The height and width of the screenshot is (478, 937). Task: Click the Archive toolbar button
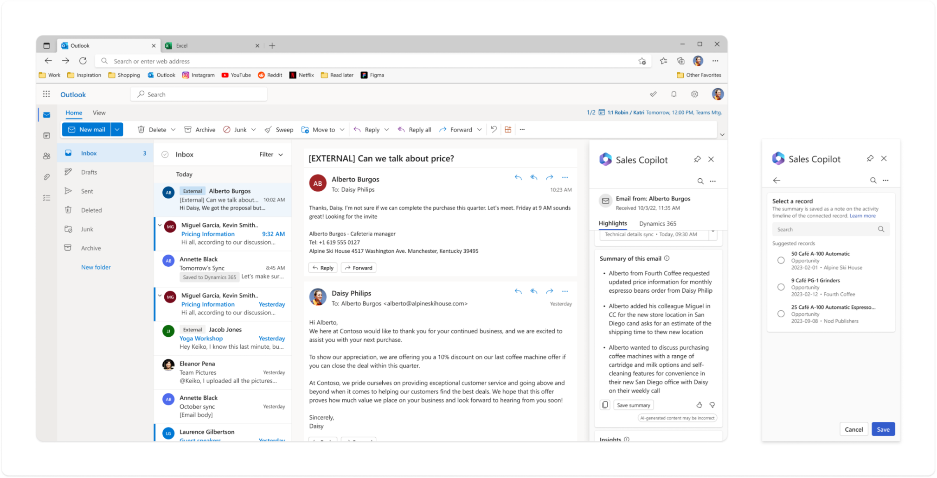[x=200, y=130]
